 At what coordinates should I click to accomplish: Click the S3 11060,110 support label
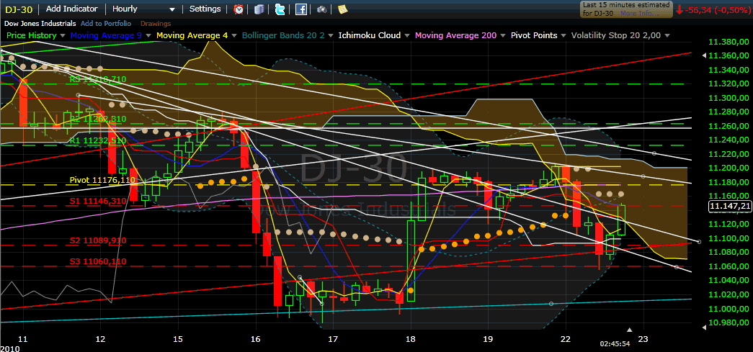pyautogui.click(x=99, y=261)
